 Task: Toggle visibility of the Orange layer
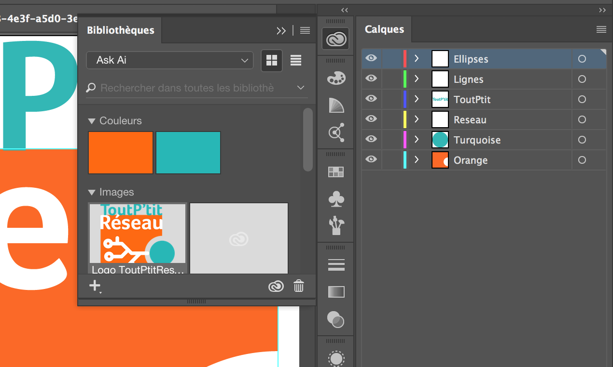[371, 160]
